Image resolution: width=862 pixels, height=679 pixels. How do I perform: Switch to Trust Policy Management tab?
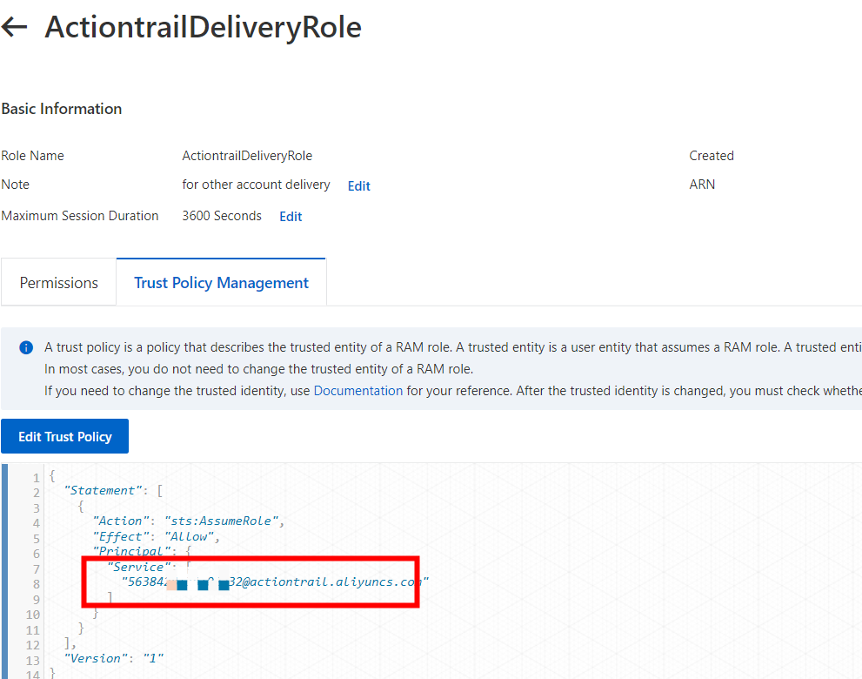(221, 282)
